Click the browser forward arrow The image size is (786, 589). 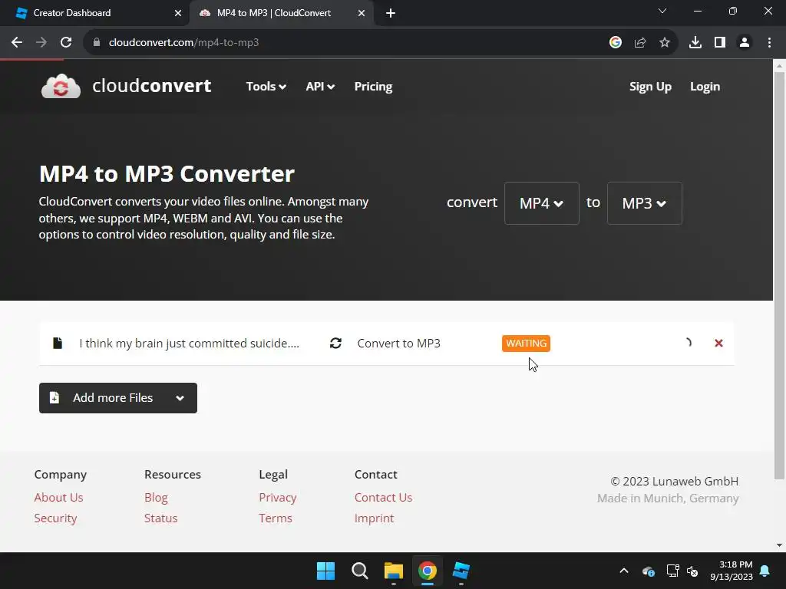coord(41,43)
